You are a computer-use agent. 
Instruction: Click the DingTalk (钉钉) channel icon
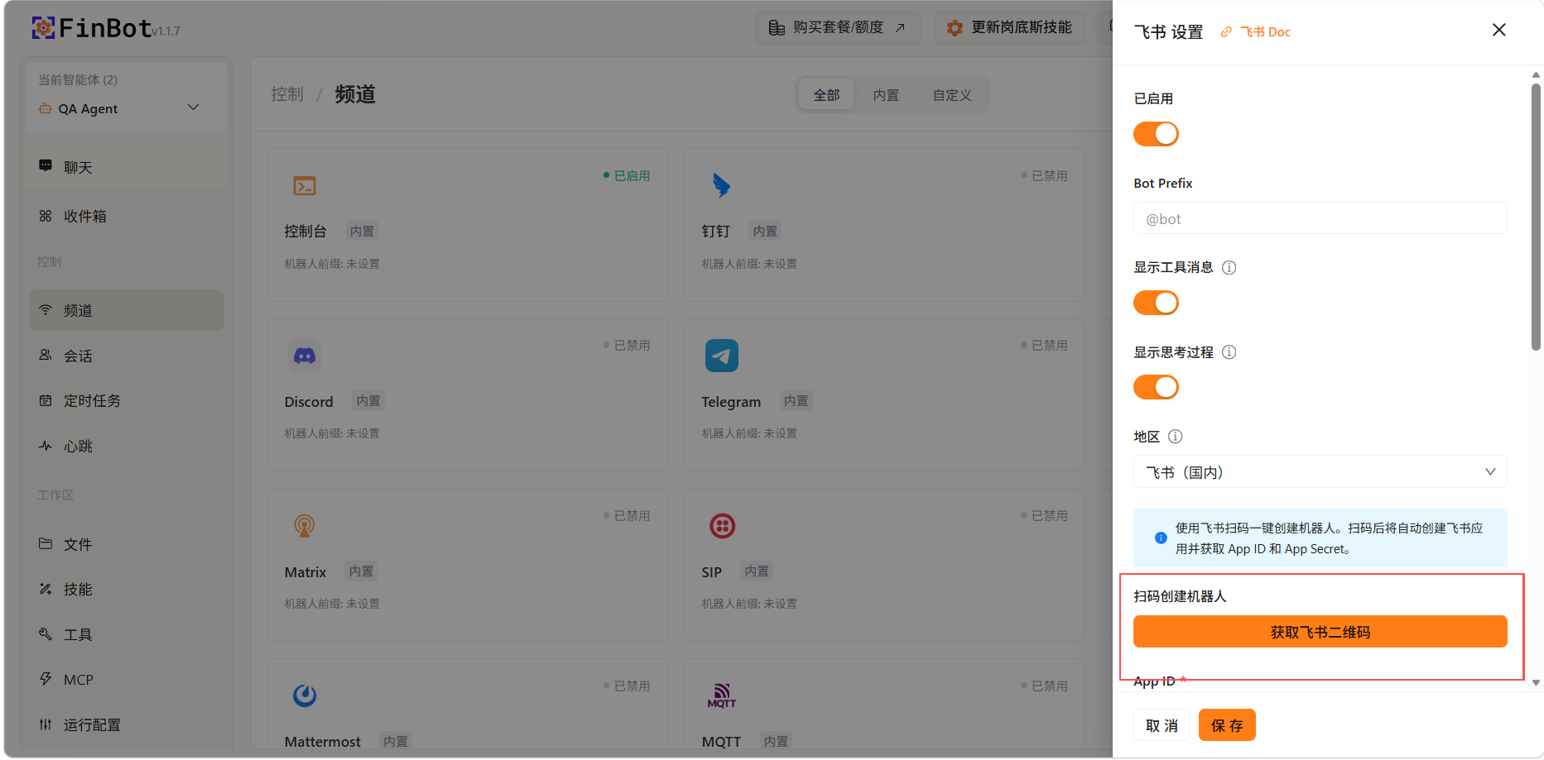[722, 185]
